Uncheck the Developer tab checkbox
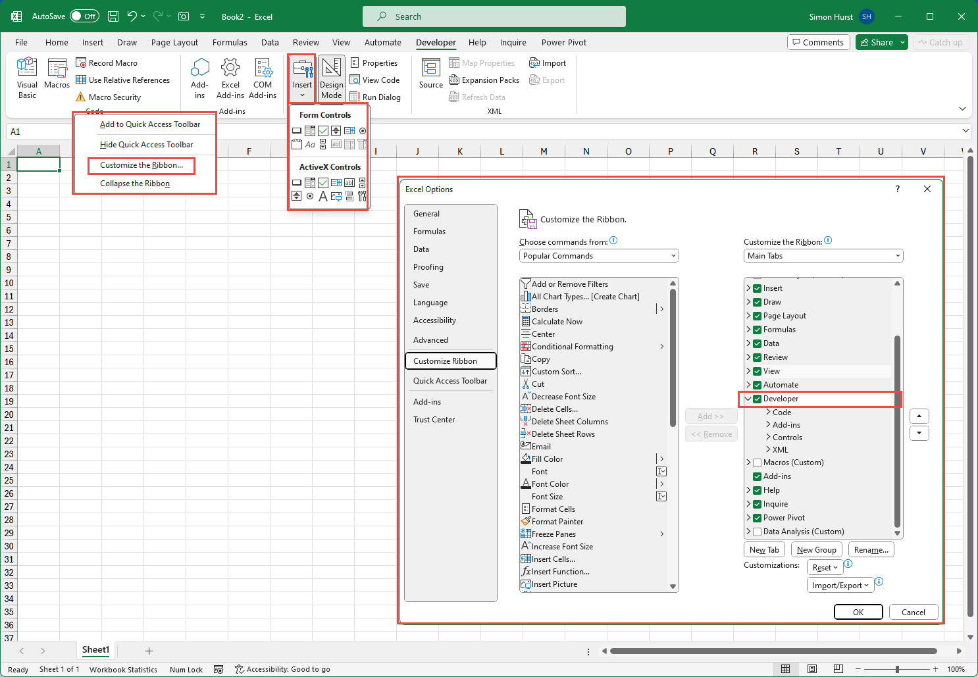The image size is (978, 677). [756, 399]
